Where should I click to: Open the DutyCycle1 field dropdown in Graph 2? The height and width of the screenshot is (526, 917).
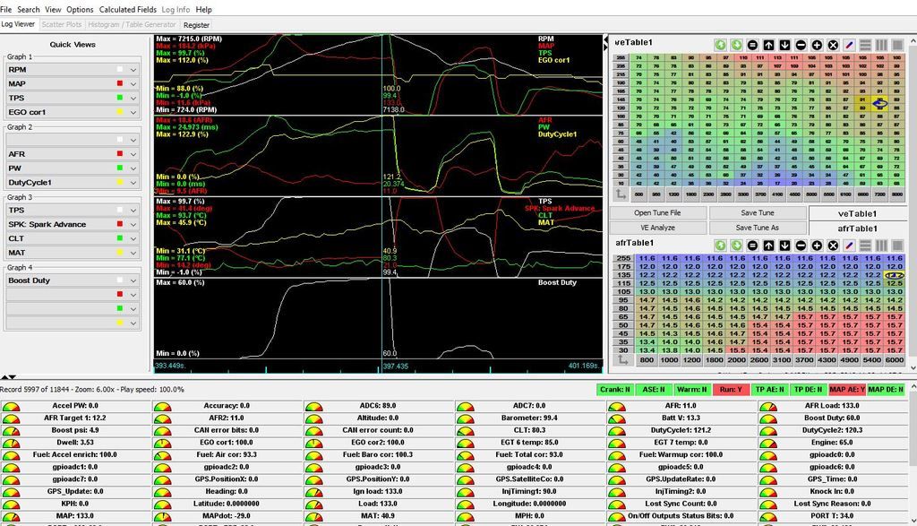tap(133, 182)
